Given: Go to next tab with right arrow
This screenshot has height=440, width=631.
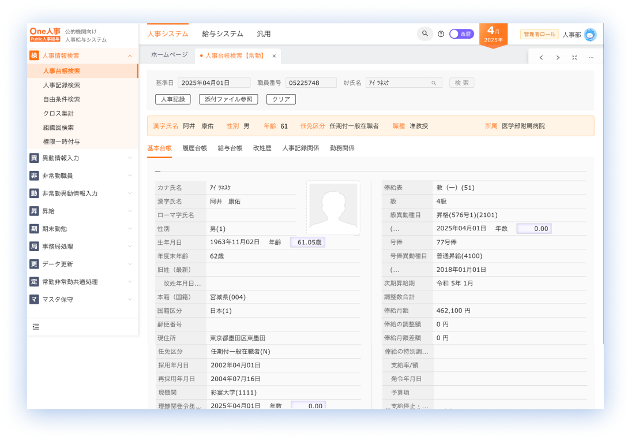Looking at the screenshot, I should pyautogui.click(x=558, y=58).
